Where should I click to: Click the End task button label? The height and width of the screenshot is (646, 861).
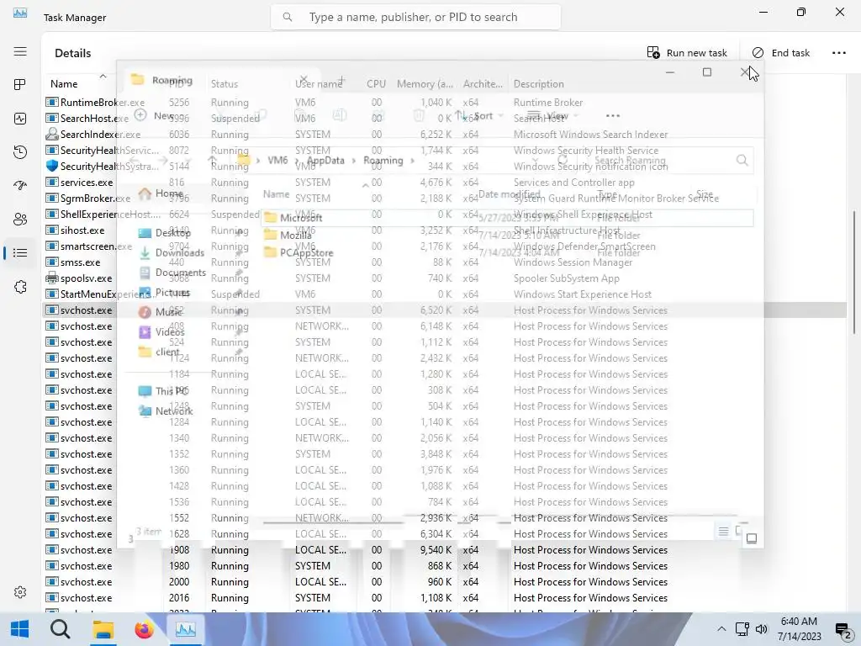point(790,53)
